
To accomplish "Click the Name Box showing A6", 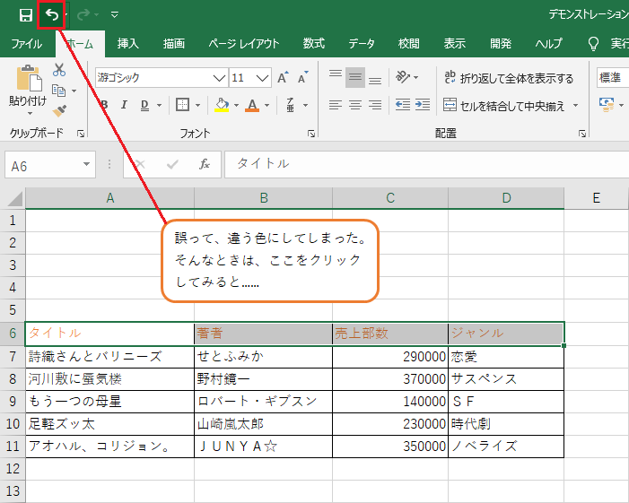I will coord(49,165).
